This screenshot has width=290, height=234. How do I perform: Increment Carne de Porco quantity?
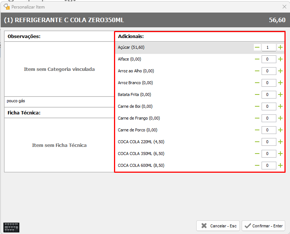pyautogui.click(x=280, y=130)
